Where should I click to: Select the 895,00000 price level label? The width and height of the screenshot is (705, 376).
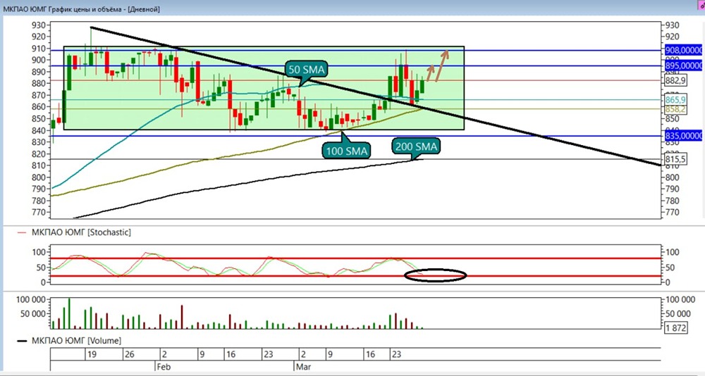[x=683, y=66]
